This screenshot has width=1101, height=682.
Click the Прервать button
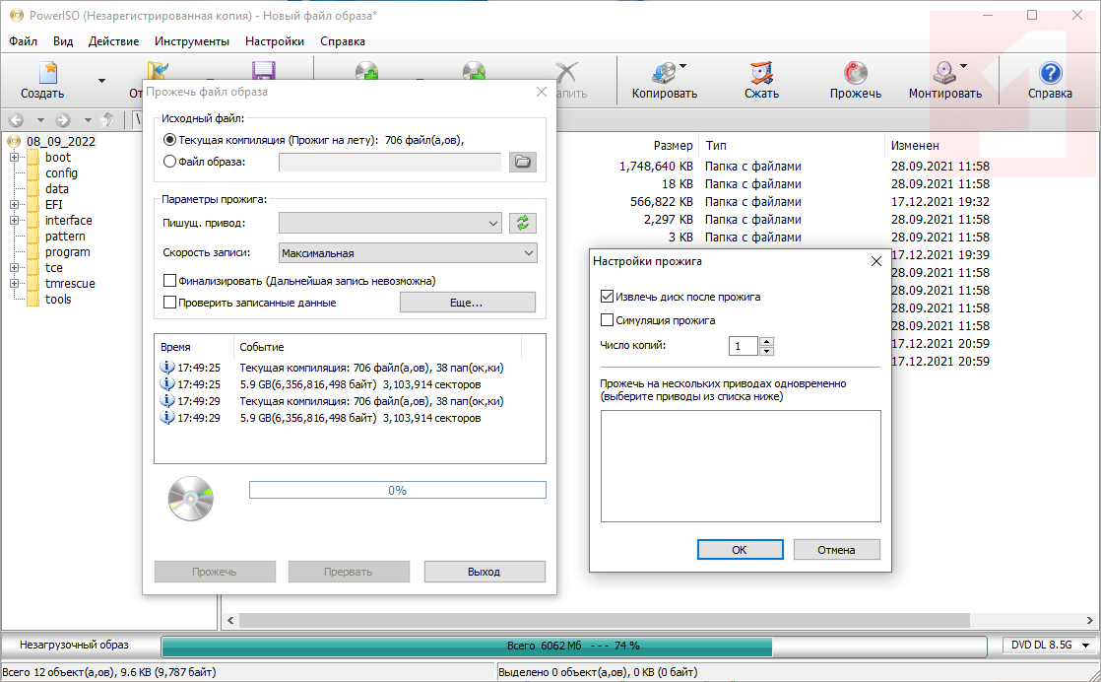349,572
